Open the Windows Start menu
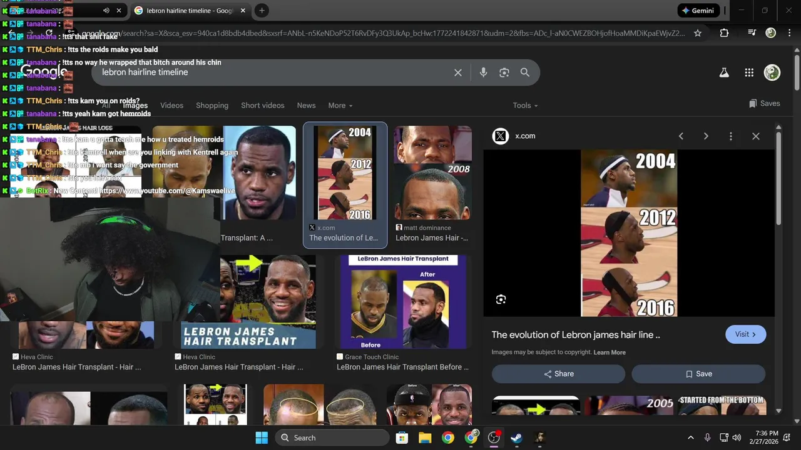Image resolution: width=801 pixels, height=450 pixels. [x=262, y=437]
